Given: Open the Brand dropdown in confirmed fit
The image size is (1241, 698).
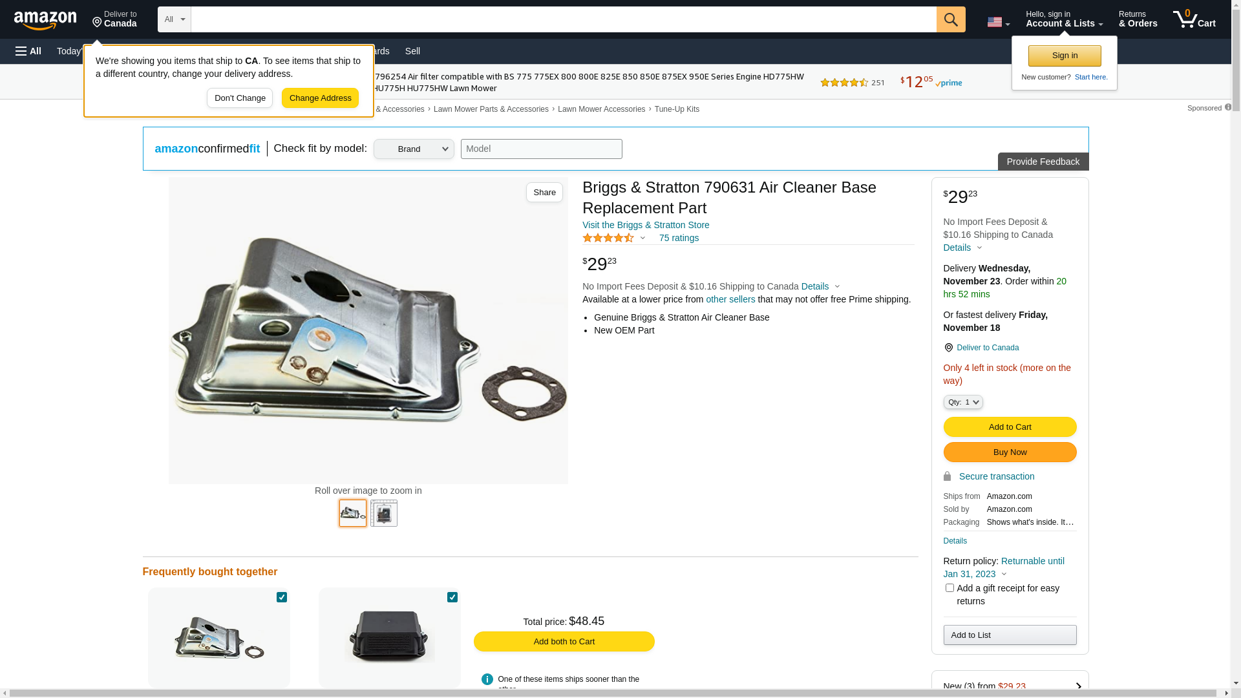Looking at the screenshot, I should [x=414, y=149].
